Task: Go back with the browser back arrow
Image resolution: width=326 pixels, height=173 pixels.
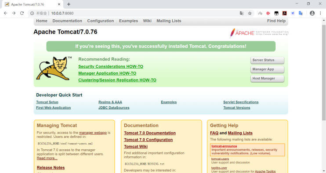Action: coord(6,13)
